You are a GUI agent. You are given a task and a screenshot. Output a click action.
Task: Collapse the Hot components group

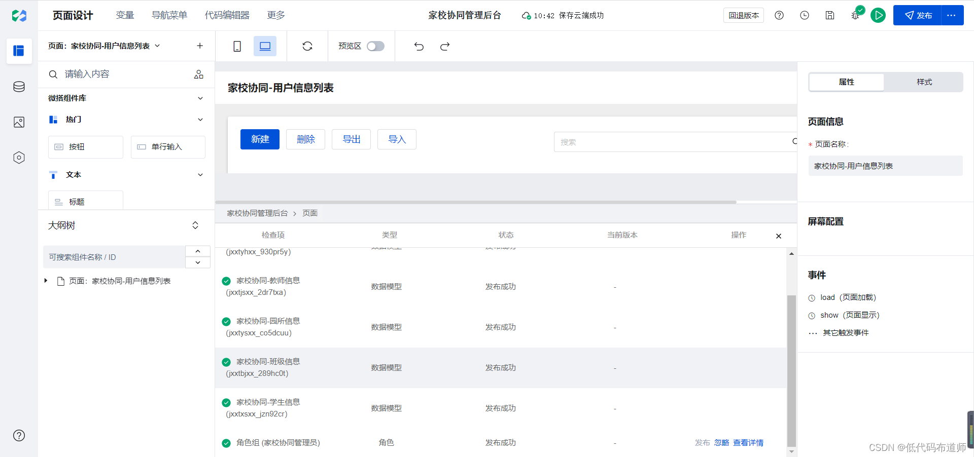pos(200,120)
